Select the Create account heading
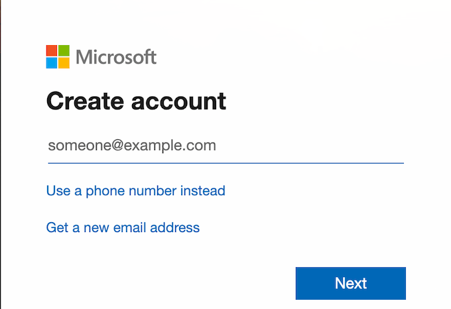Image resolution: width=451 pixels, height=309 pixels. (x=136, y=101)
